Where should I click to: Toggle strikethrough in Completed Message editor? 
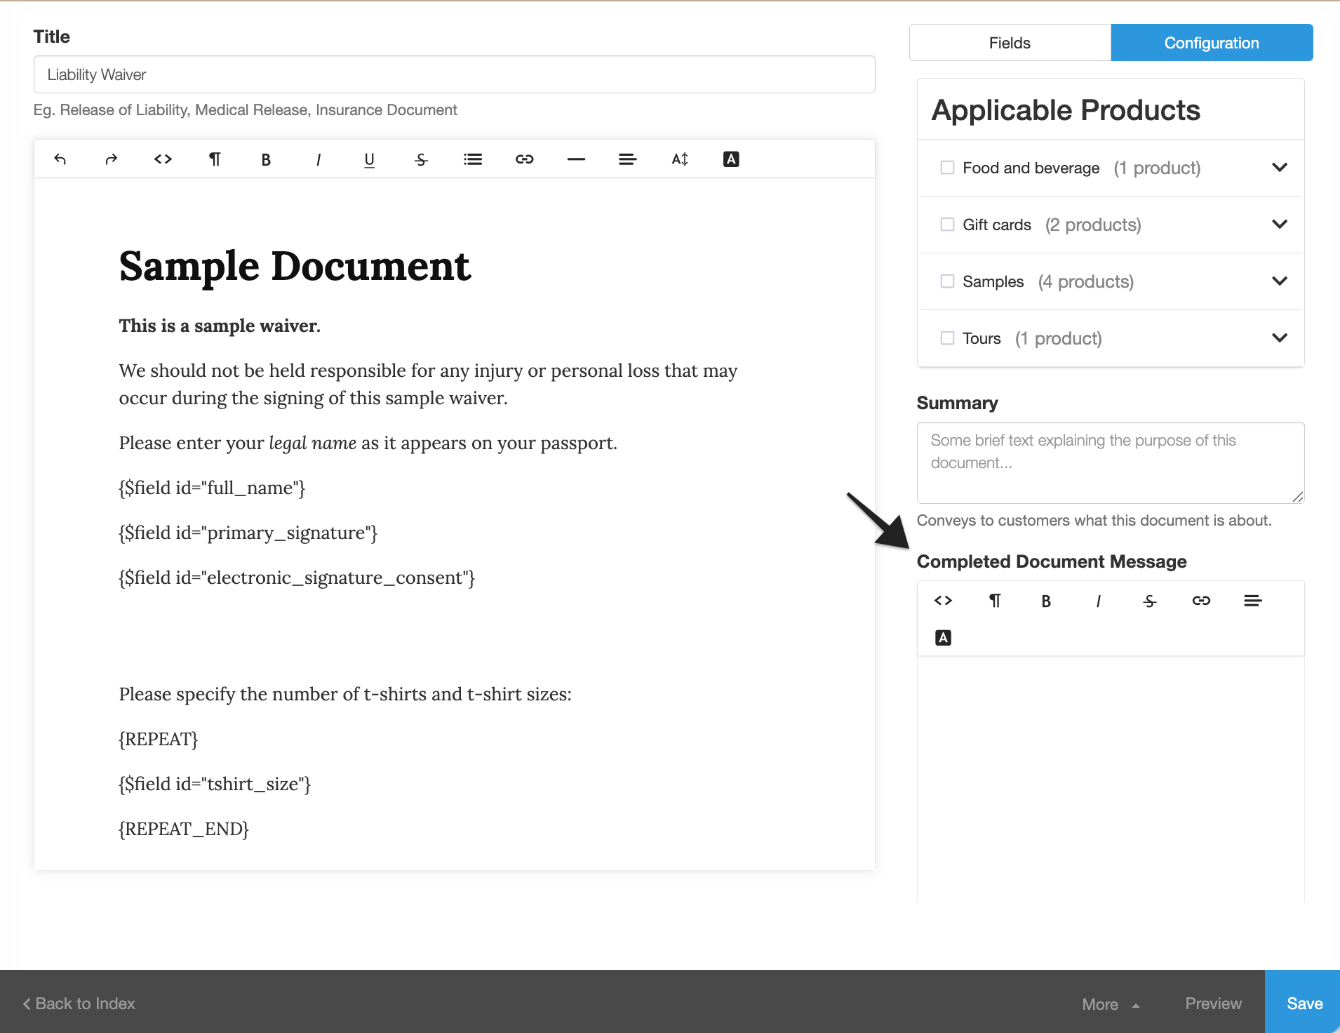[x=1149, y=601]
